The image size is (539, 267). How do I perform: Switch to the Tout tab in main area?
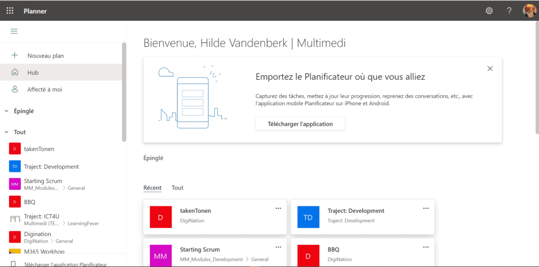coord(177,188)
